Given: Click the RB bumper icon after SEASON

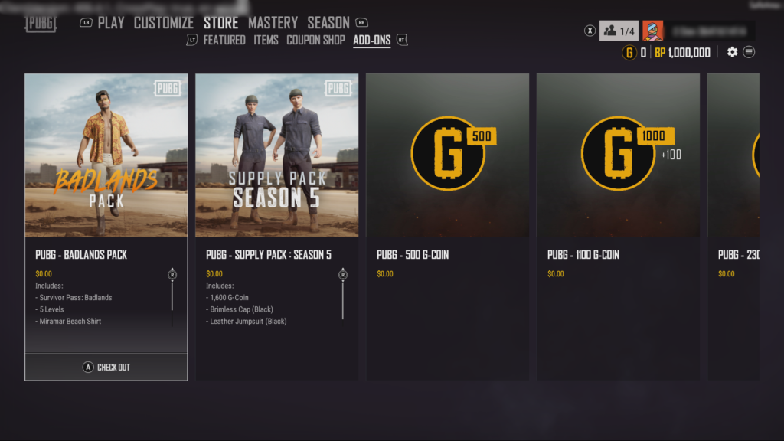Looking at the screenshot, I should tap(361, 22).
